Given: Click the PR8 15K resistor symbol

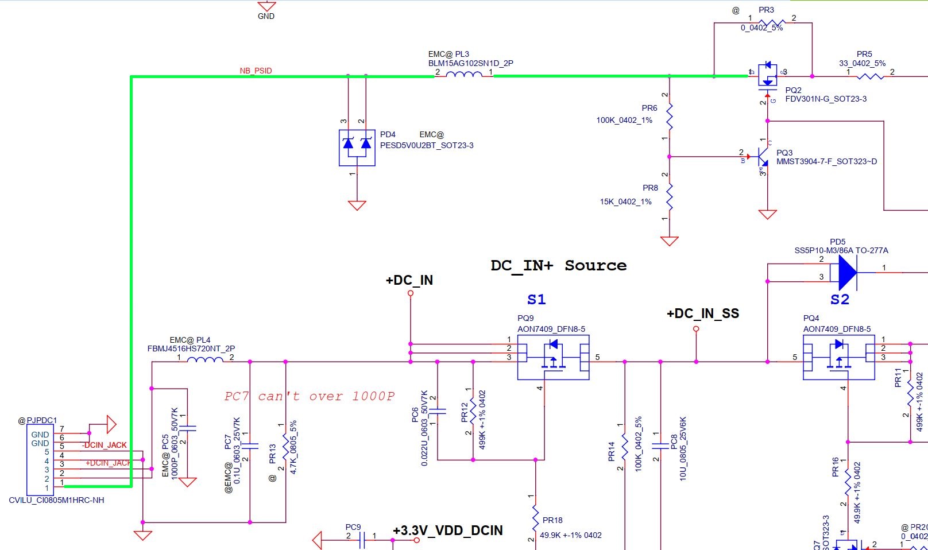Looking at the screenshot, I should point(669,196).
